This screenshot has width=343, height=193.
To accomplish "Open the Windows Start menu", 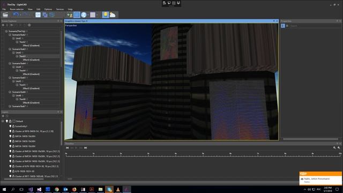I will click(4, 189).
